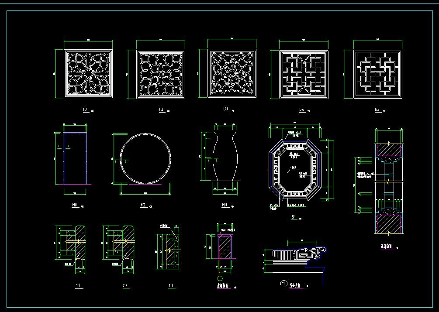
Task: Select the rectangular door opening drawing
Action: pos(75,158)
